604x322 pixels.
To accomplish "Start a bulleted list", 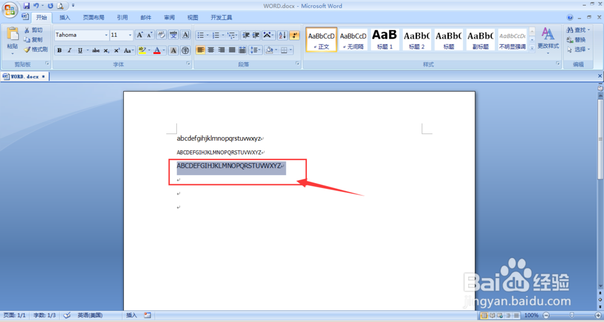I will point(201,36).
